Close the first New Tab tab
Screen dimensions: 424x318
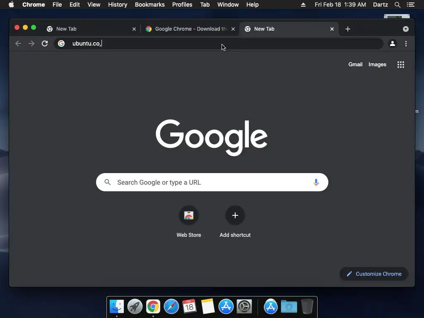pyautogui.click(x=134, y=29)
